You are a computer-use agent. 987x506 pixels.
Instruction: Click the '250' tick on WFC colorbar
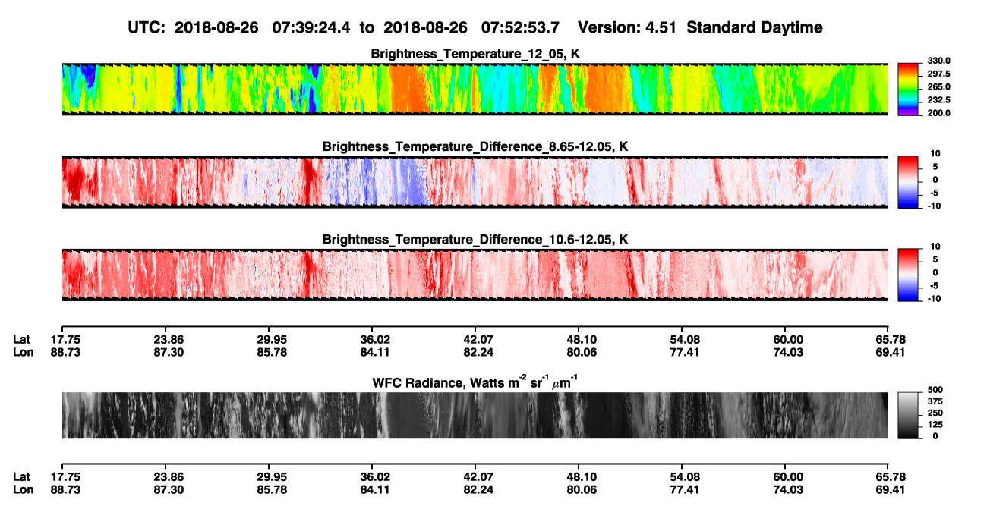(934, 413)
